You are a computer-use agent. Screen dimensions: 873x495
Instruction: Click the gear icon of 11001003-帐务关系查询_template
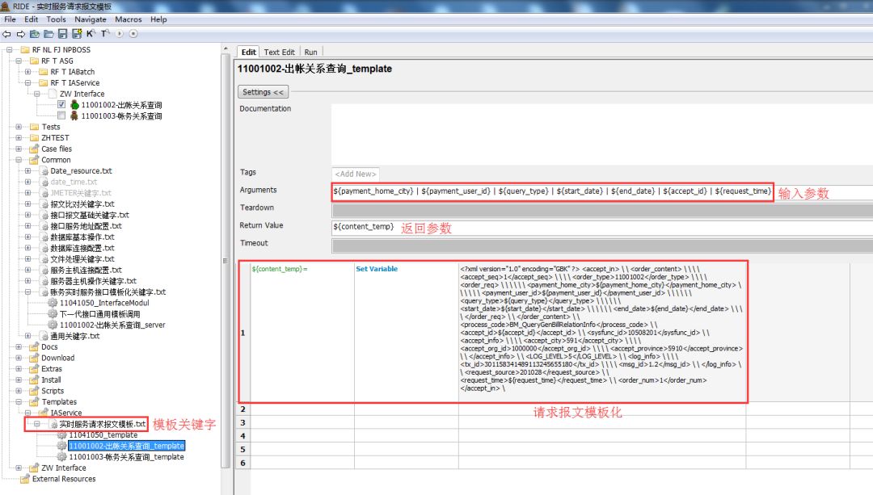click(61, 456)
